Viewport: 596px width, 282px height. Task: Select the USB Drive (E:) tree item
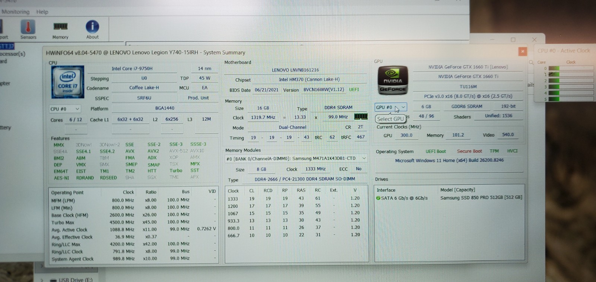coord(76,279)
